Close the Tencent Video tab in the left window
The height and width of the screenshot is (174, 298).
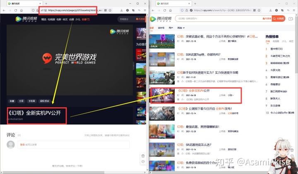[40, 3]
